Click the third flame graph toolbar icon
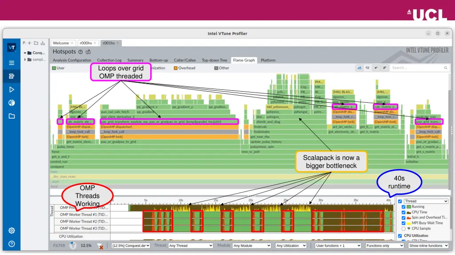The width and height of the screenshot is (455, 255). pos(376,68)
